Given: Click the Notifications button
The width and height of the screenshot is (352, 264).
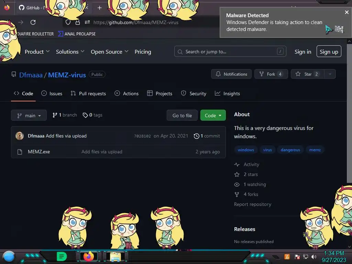Looking at the screenshot, I should tap(231, 74).
